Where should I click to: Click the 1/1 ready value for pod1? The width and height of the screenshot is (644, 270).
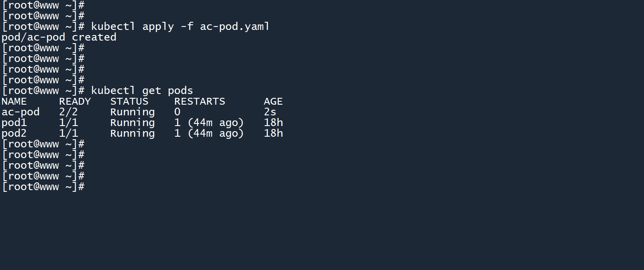(x=68, y=123)
